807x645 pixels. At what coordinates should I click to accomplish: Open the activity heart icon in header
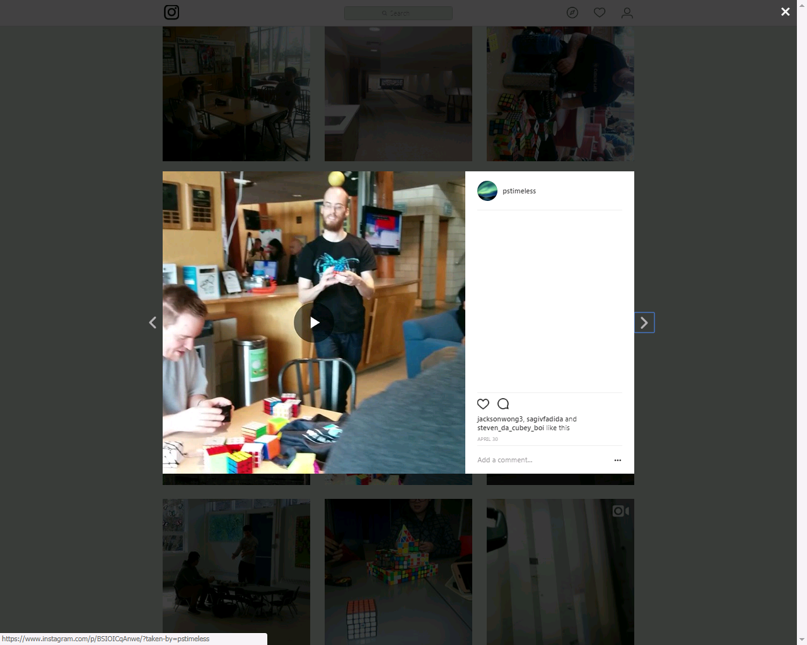pos(600,13)
